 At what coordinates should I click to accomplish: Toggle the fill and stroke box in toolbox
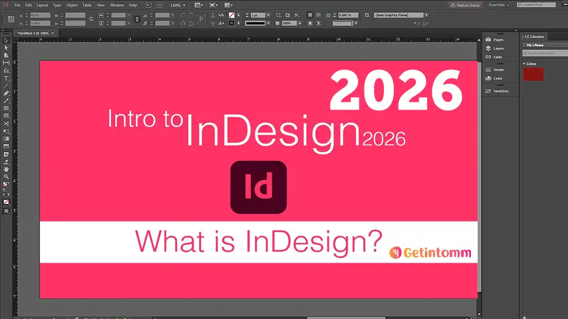6,184
